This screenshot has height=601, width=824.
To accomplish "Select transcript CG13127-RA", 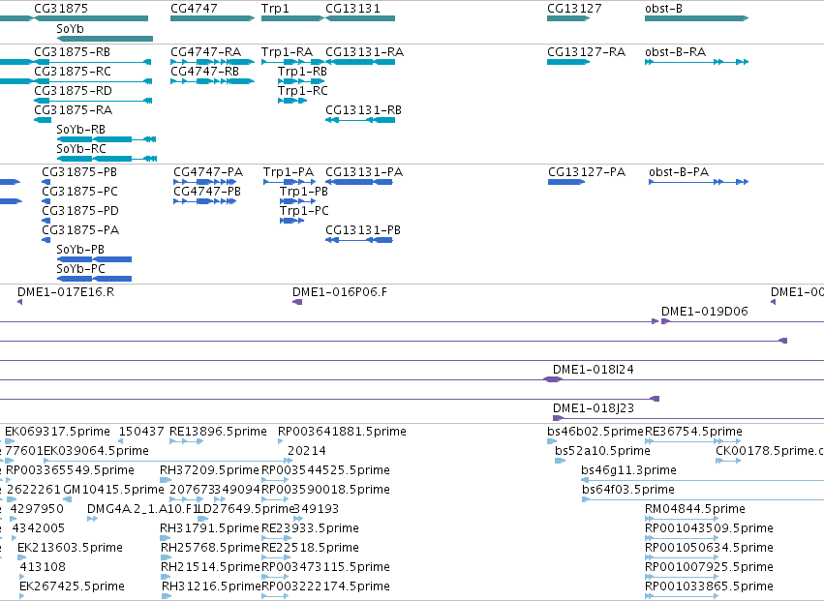I will [x=568, y=62].
